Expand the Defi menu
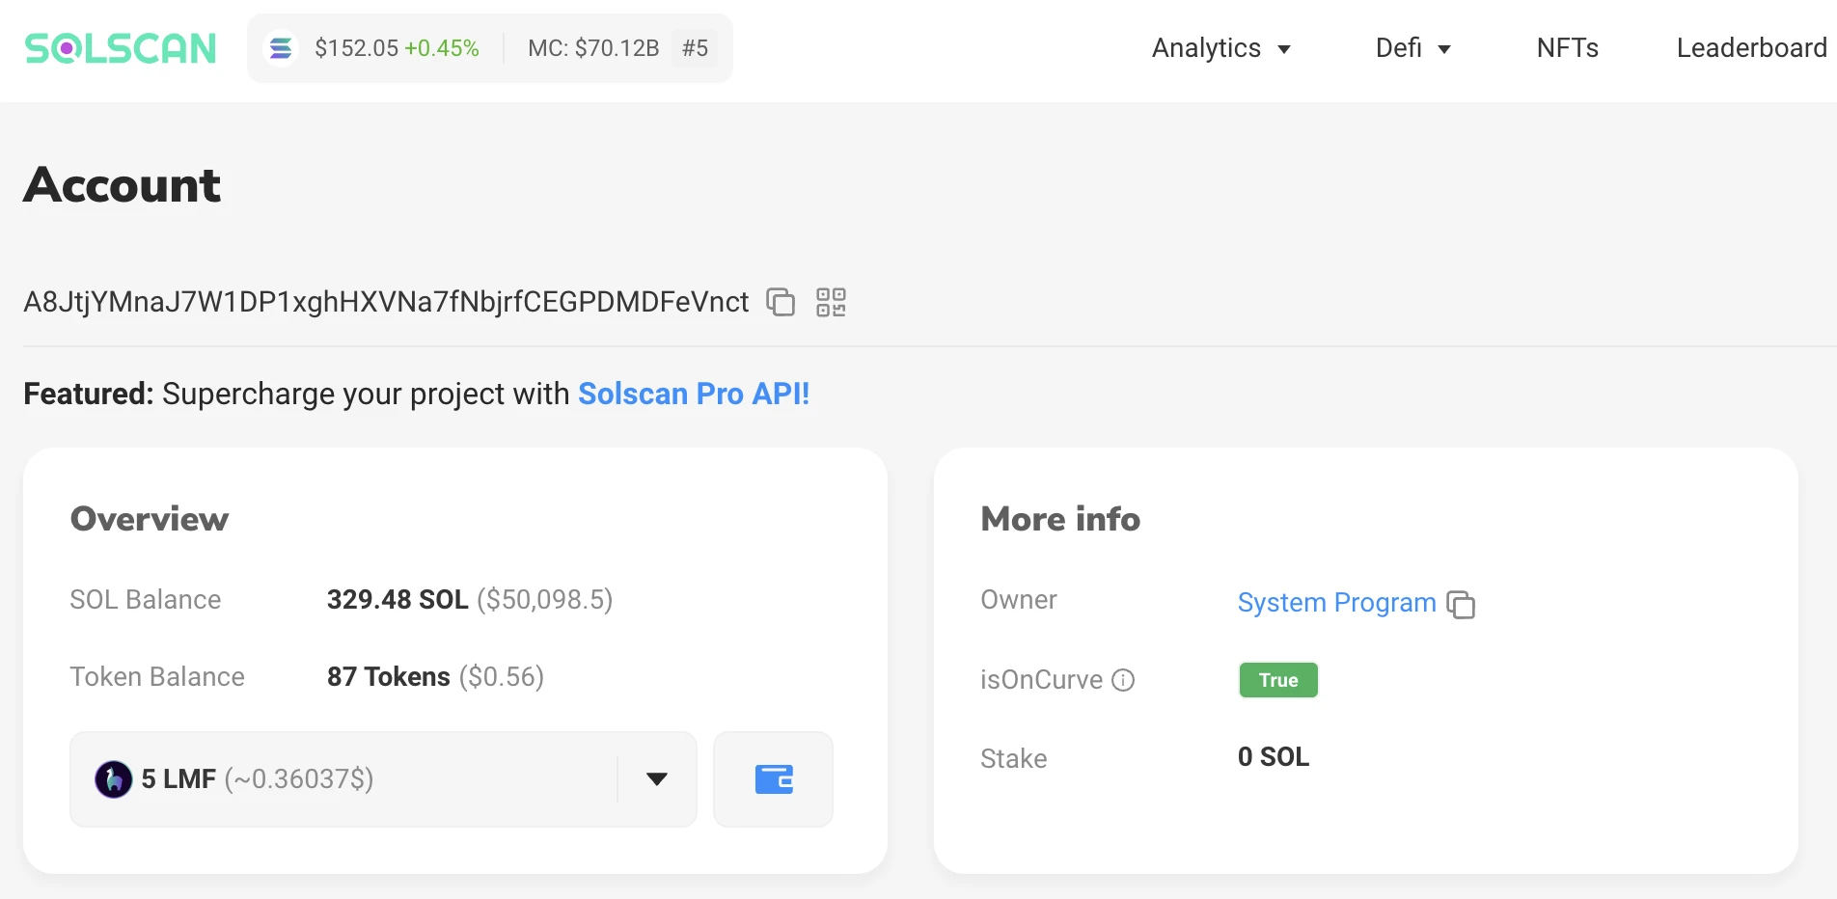The height and width of the screenshot is (899, 1837). click(1412, 48)
